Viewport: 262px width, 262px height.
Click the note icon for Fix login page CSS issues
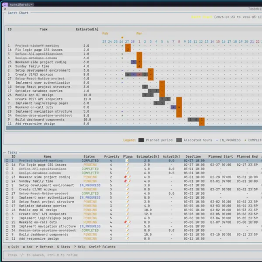pos(127,165)
